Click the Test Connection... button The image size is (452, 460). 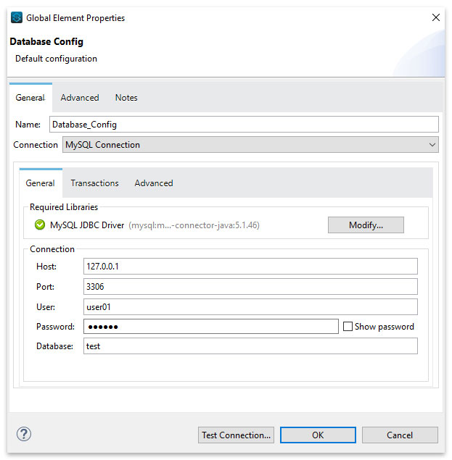[237, 435]
